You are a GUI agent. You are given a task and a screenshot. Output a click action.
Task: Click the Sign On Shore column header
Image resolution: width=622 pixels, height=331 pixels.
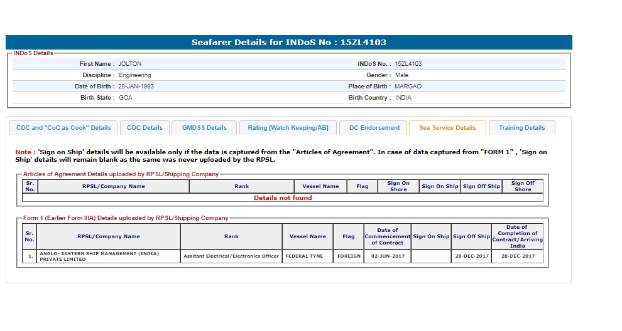tap(398, 186)
